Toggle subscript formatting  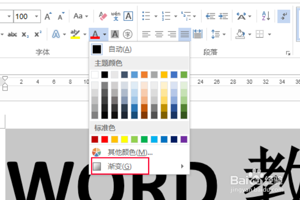25,35
